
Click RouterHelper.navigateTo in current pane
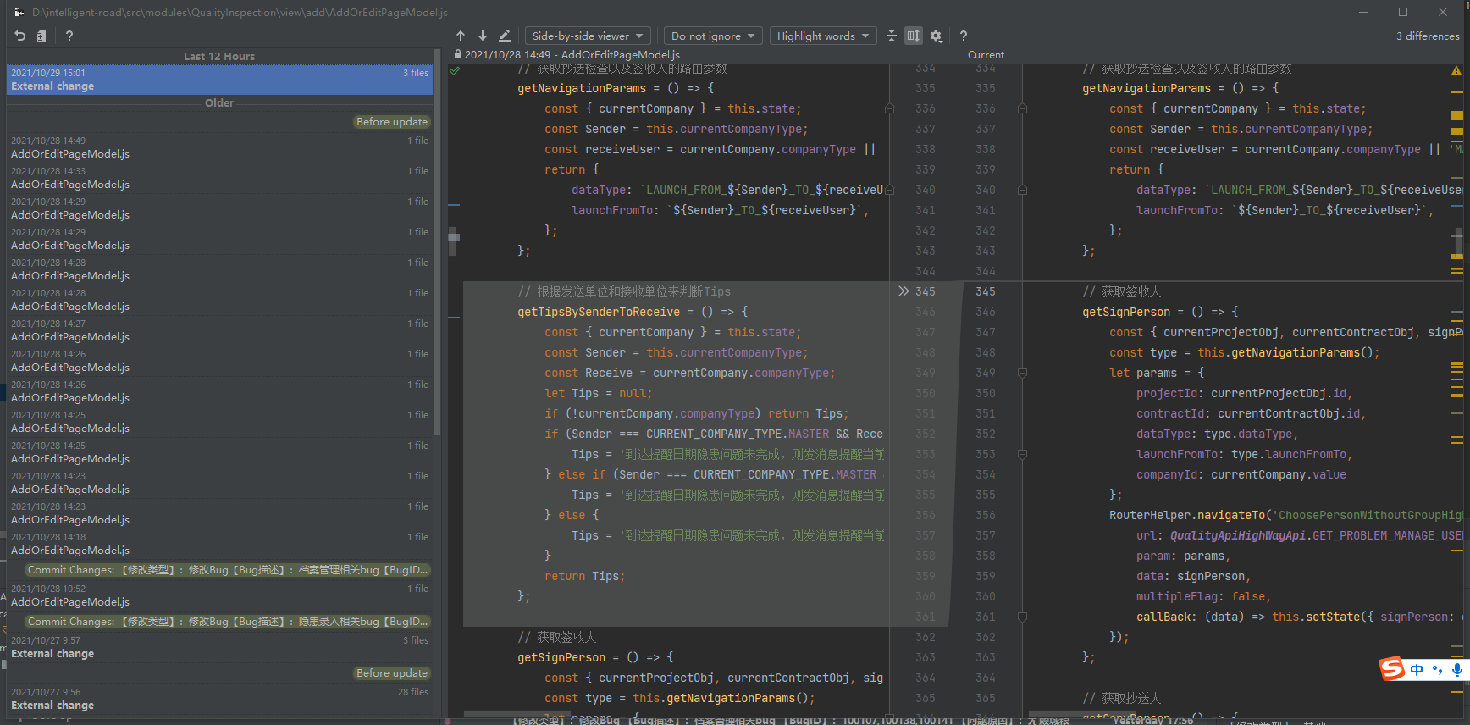pyautogui.click(x=1187, y=515)
